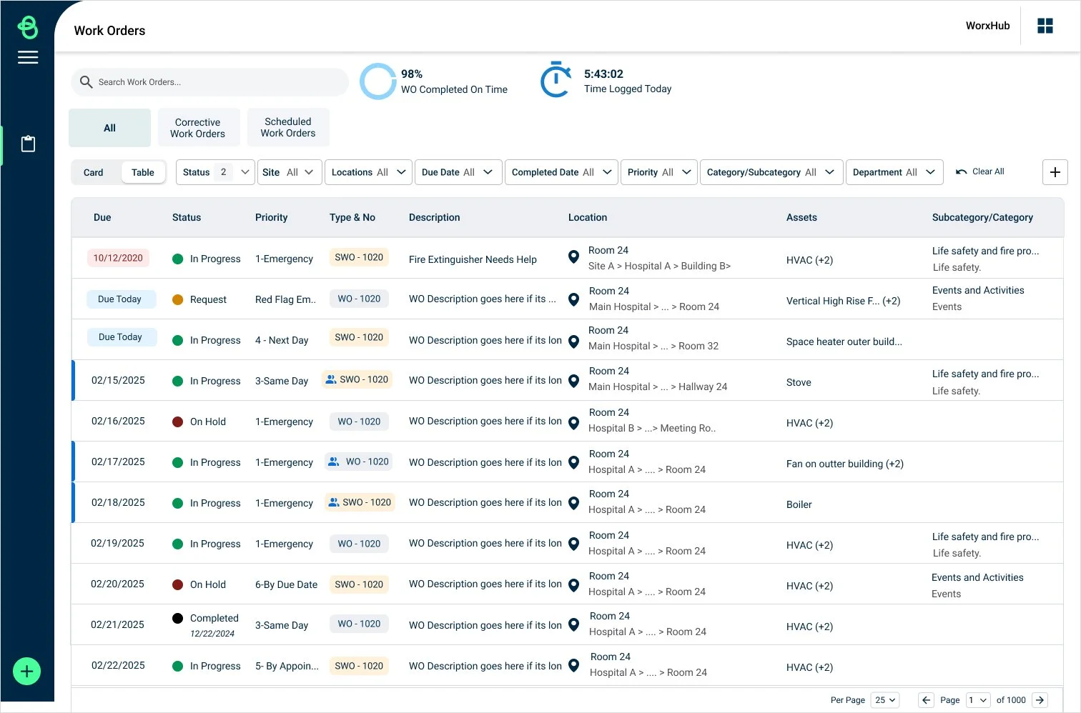This screenshot has width=1081, height=713.
Task: Click 5- By Appoin... priority cell
Action: (x=287, y=666)
